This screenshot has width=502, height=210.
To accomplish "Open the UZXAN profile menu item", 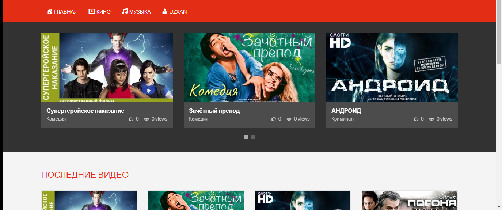I will point(175,11).
